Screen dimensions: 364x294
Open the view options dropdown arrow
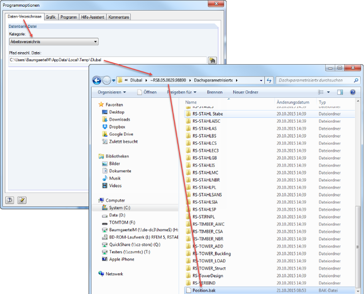click(x=328, y=92)
